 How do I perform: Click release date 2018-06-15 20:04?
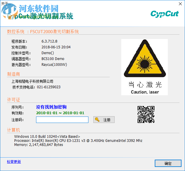click(56, 47)
